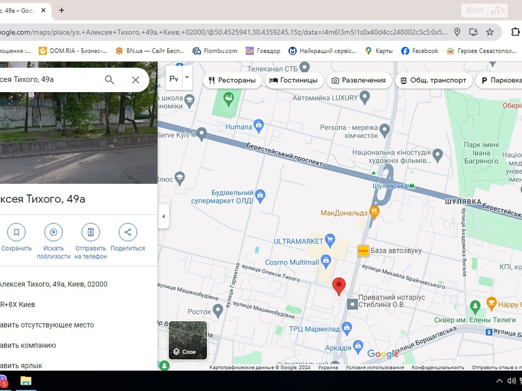Open a new browser tab with plus
This screenshot has height=391, width=522.
pos(62,10)
